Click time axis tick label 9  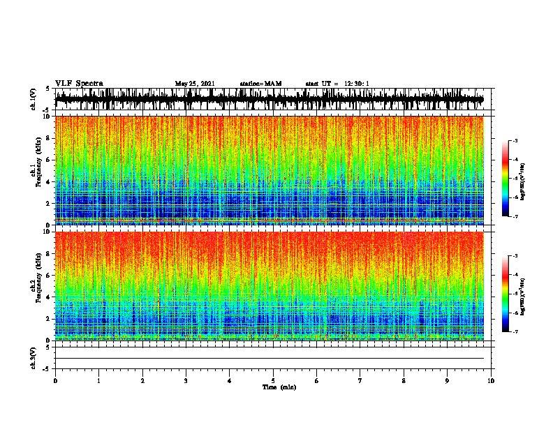click(447, 381)
